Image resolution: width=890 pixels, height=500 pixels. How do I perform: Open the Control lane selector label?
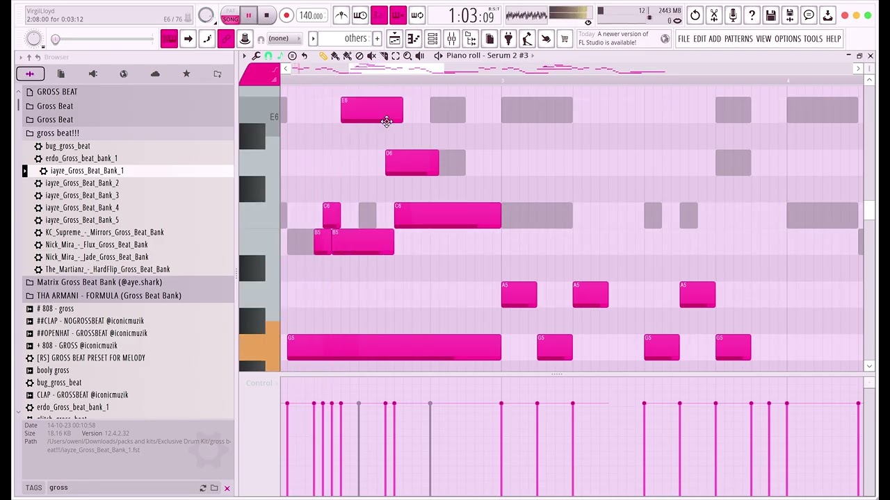[x=259, y=383]
